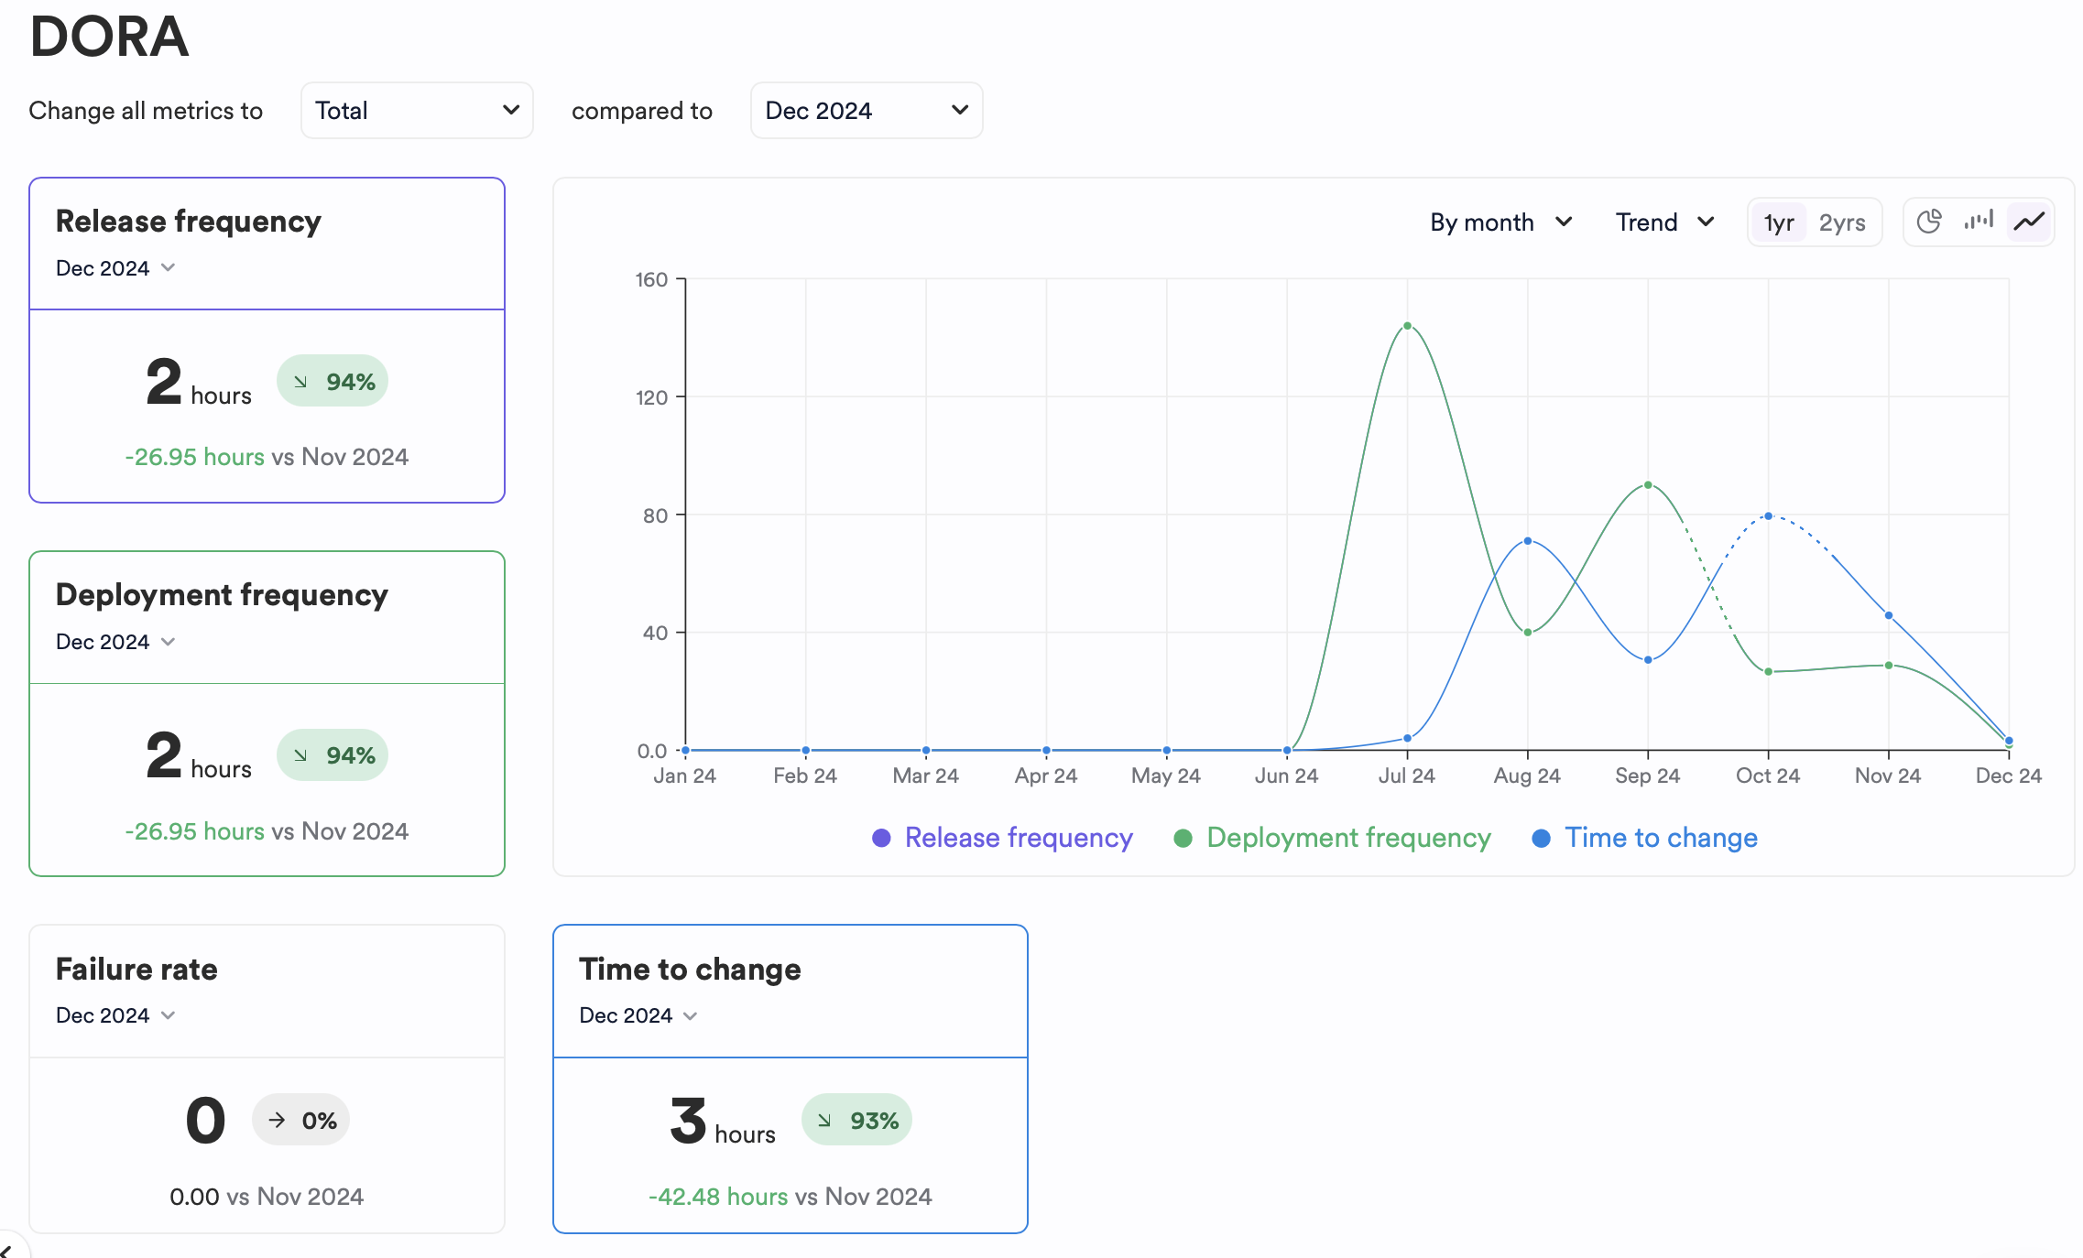Click the DORA page heading

point(109,37)
